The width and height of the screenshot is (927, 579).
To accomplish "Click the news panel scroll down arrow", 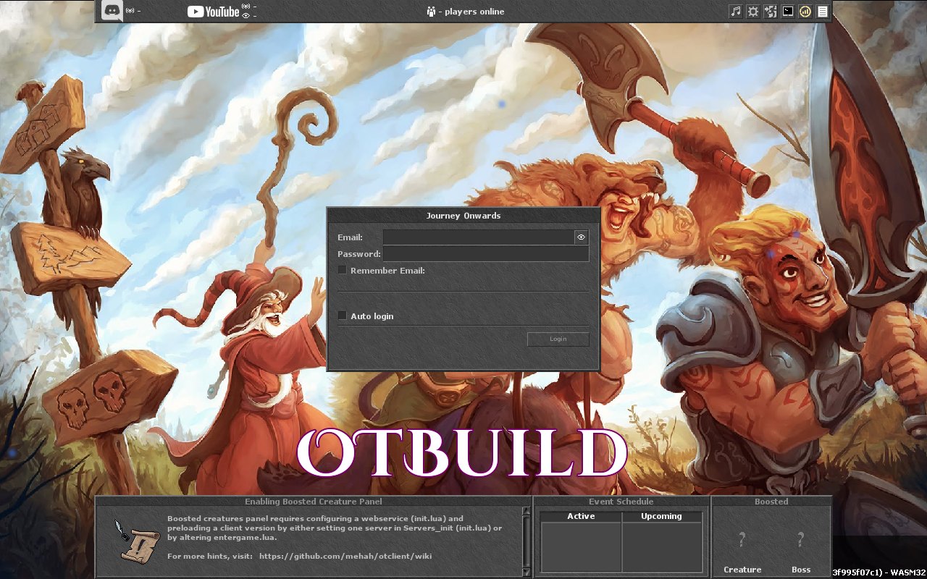I will pyautogui.click(x=527, y=572).
